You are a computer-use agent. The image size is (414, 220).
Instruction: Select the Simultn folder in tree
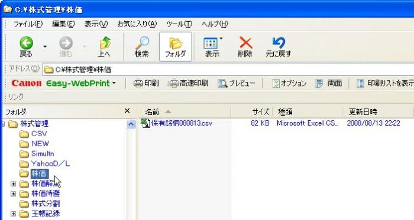coord(43,154)
